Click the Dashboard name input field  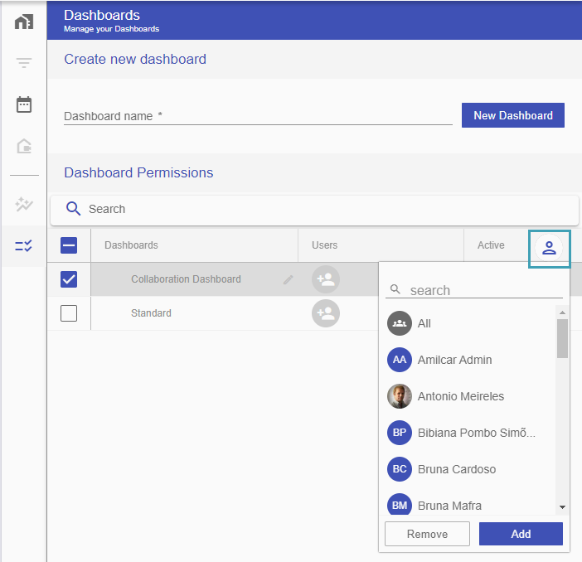258,116
